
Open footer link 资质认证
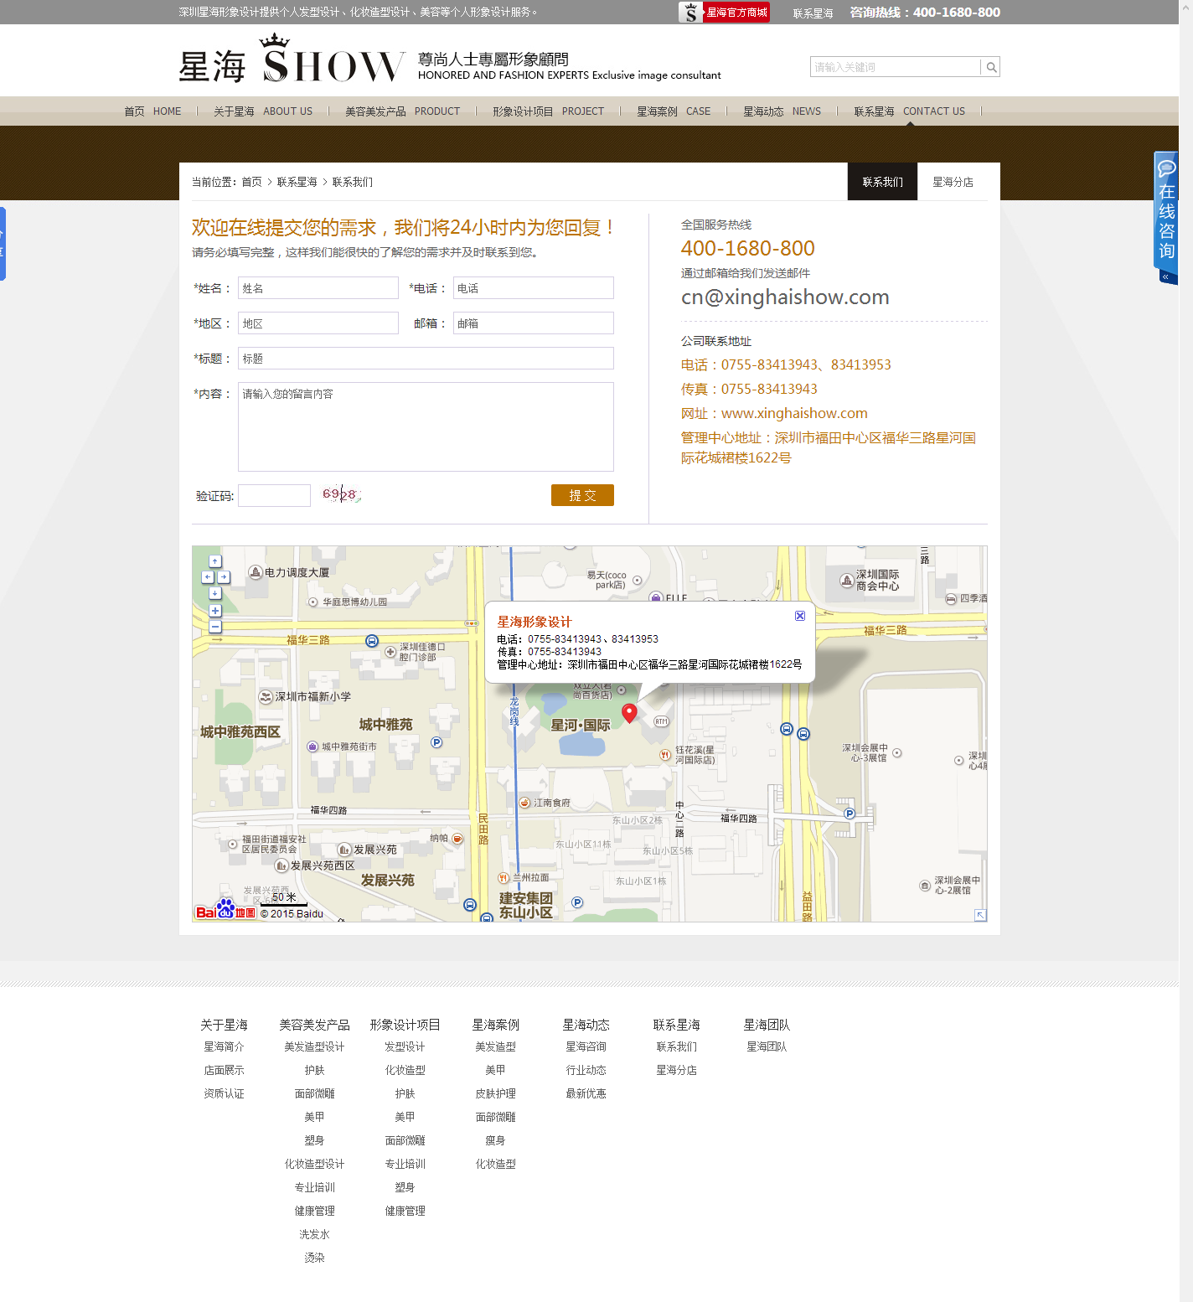coord(224,1093)
